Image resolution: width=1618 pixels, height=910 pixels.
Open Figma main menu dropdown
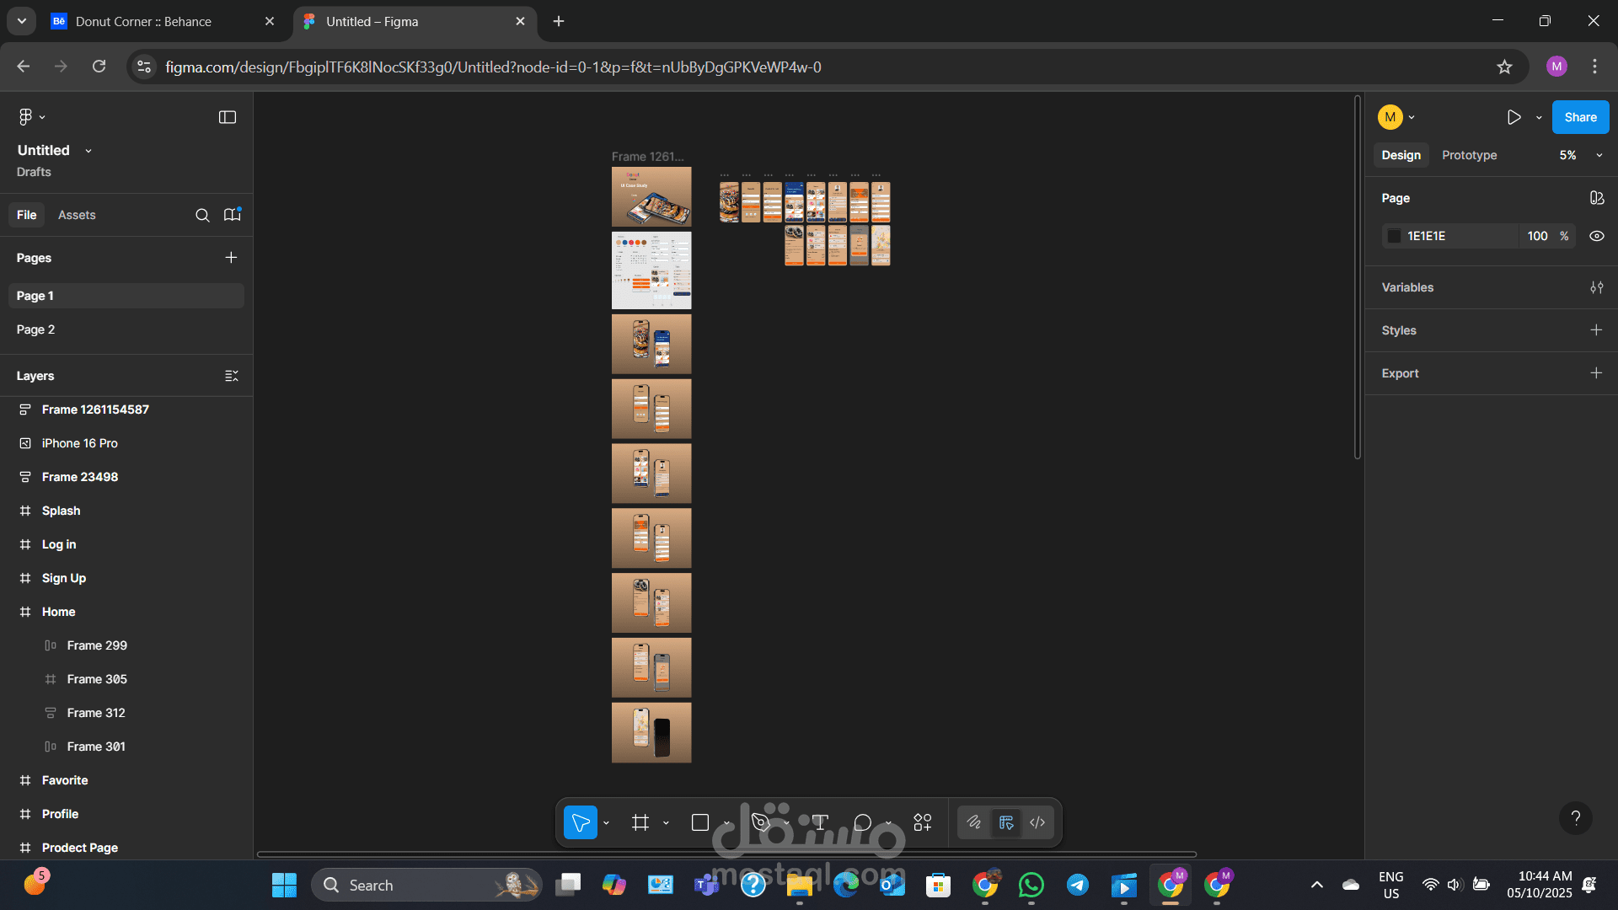(31, 117)
